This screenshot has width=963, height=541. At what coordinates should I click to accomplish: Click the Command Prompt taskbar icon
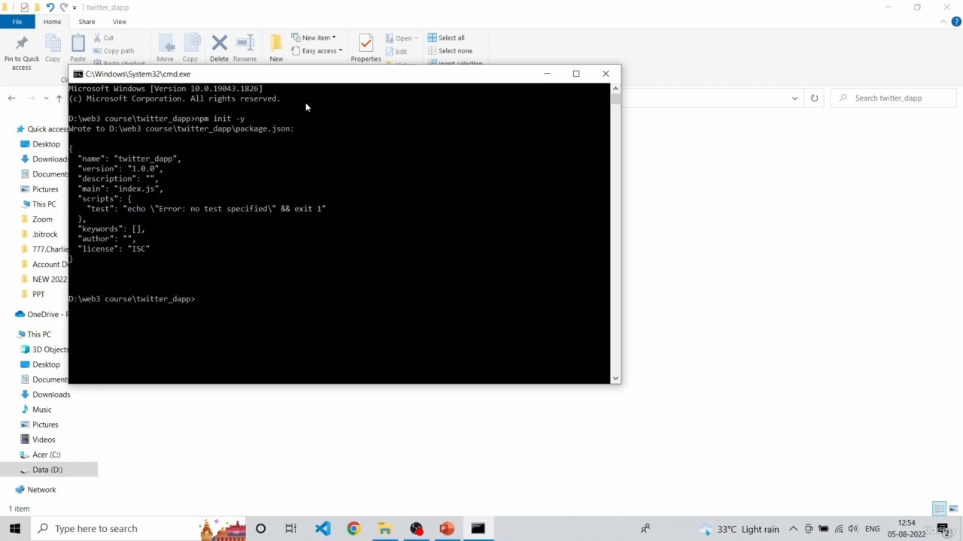pos(478,529)
